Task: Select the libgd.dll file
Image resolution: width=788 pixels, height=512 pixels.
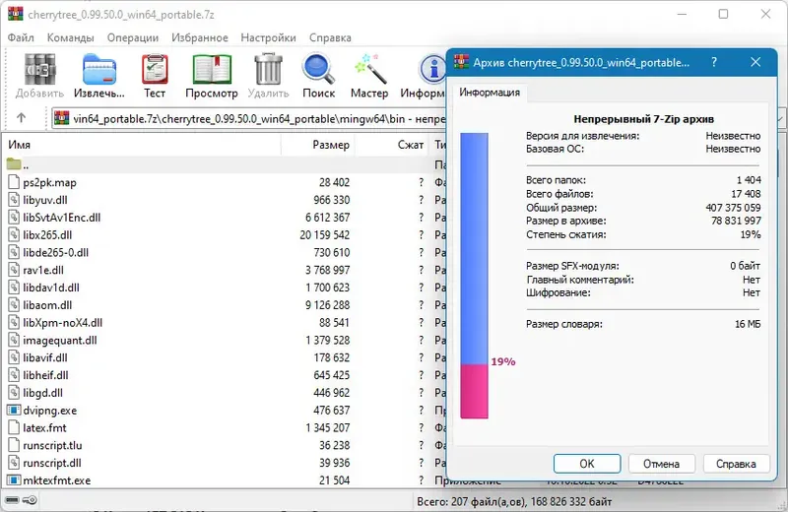Action: pos(42,393)
